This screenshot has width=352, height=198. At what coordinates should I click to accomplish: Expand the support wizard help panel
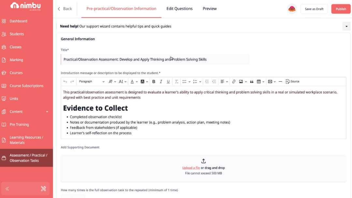[x=346, y=26]
